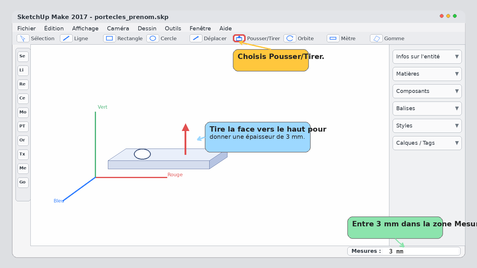
Task: Expand the Infos sur l'entité panel
Action: [427, 57]
